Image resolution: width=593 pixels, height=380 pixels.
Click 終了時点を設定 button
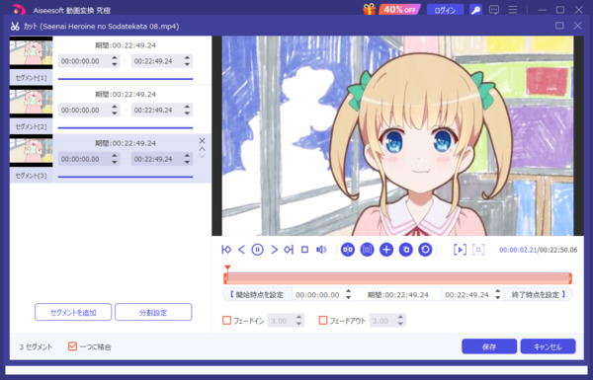point(539,295)
